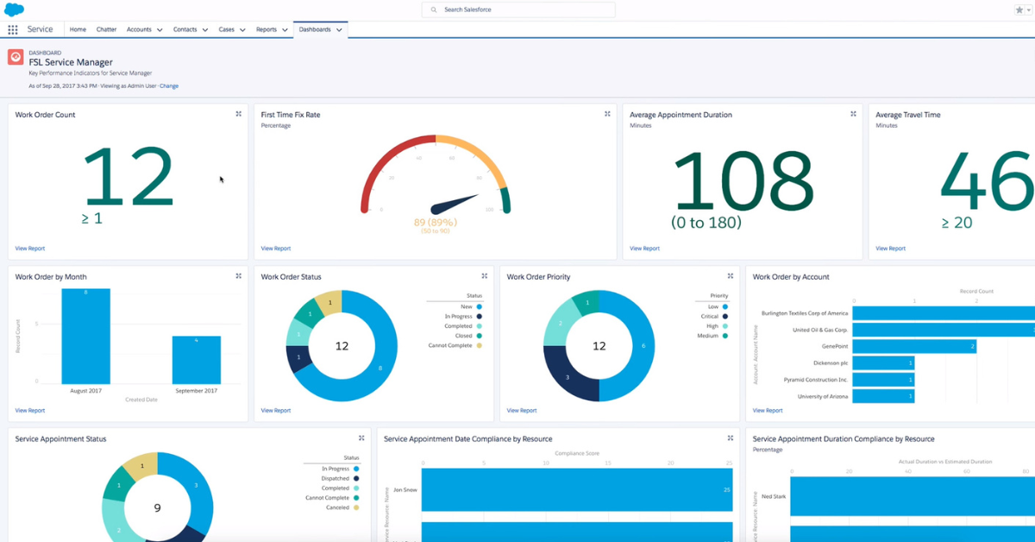Click the Average Appointment Duration value 108
Image resolution: width=1035 pixels, height=542 pixels.
(x=743, y=180)
